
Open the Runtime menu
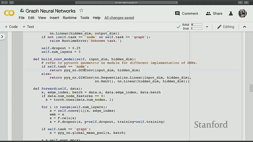click(x=70, y=18)
